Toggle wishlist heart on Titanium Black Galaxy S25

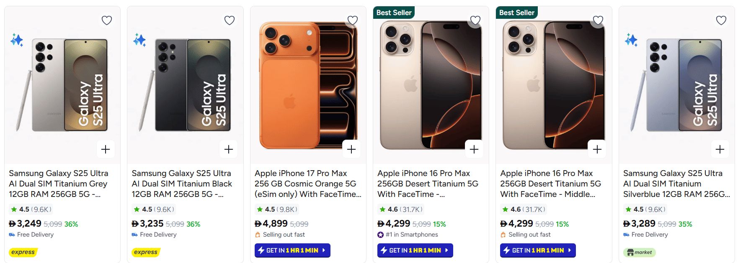coord(230,20)
